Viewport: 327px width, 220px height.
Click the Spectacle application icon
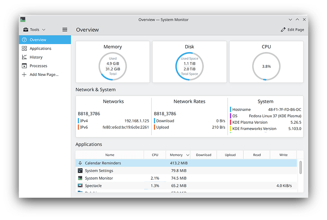point(80,185)
